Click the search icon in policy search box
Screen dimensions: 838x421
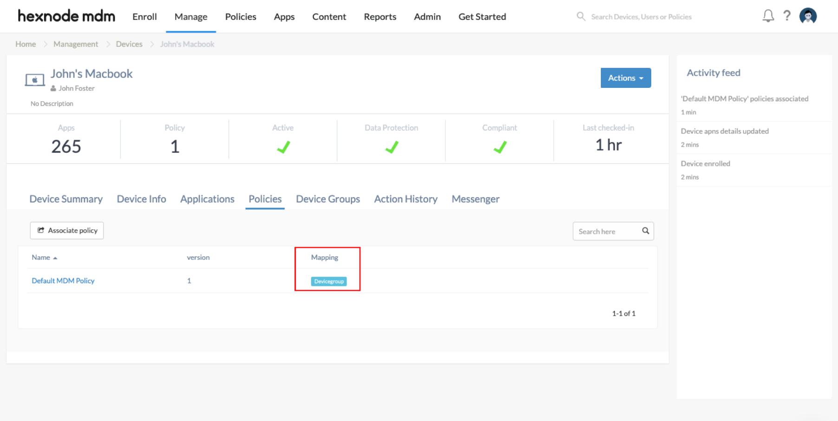(x=645, y=231)
